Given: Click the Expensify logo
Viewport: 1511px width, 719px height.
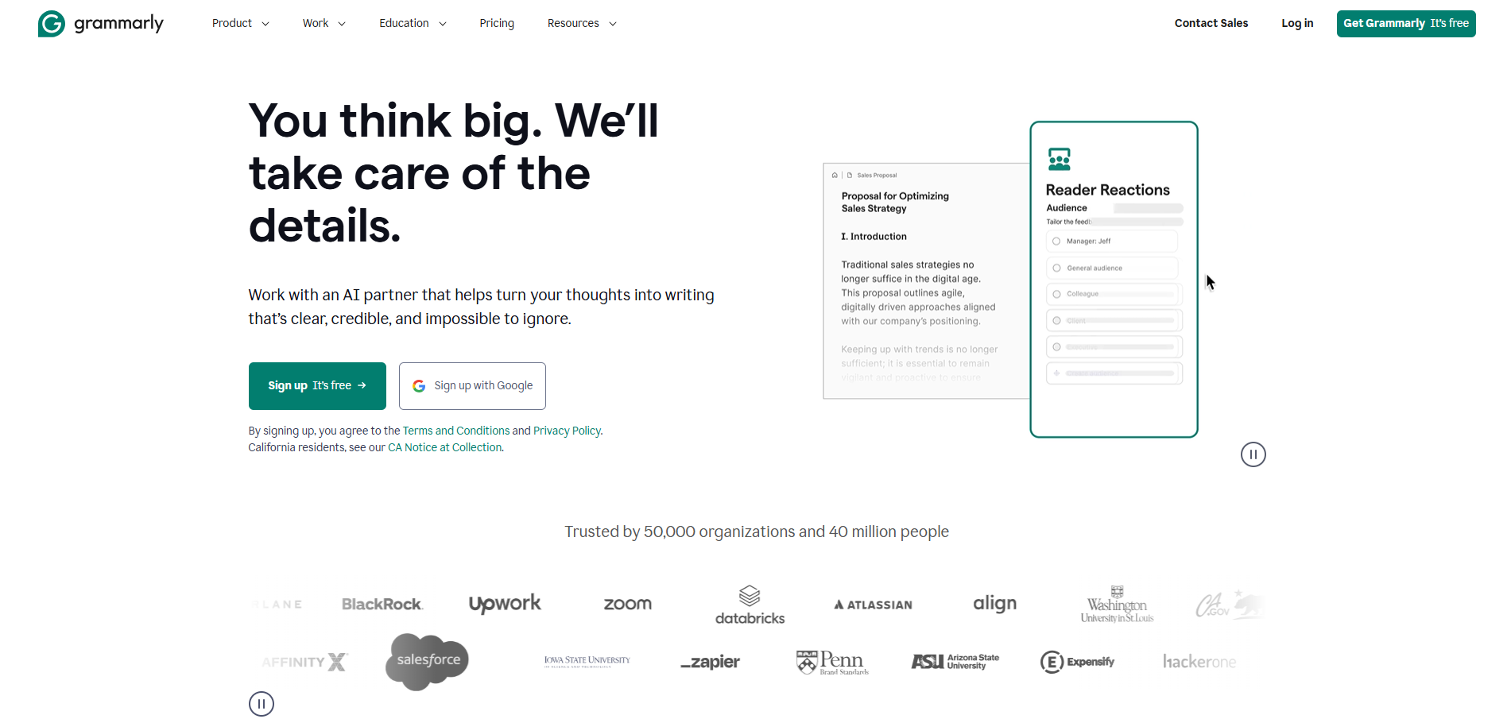Looking at the screenshot, I should tap(1077, 662).
